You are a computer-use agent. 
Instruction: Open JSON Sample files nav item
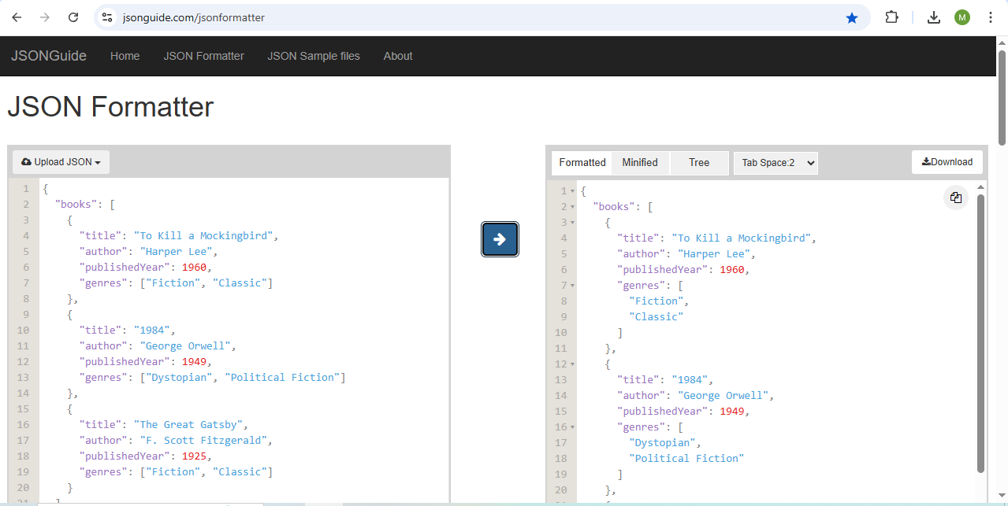(x=314, y=56)
